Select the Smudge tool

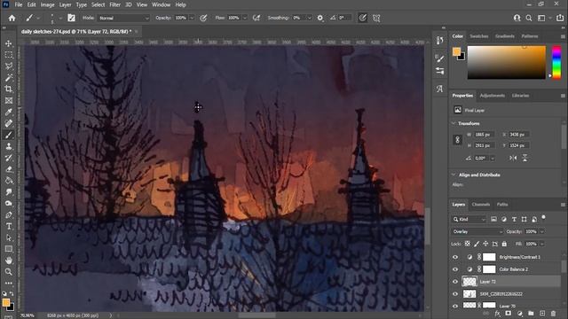(9, 192)
